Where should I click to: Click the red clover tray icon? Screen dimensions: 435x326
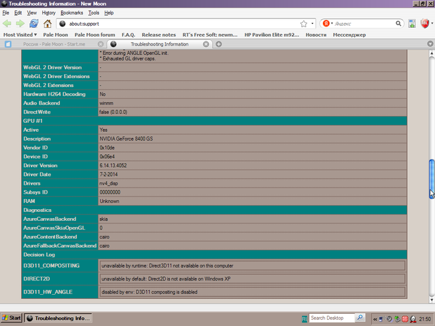pos(405,319)
